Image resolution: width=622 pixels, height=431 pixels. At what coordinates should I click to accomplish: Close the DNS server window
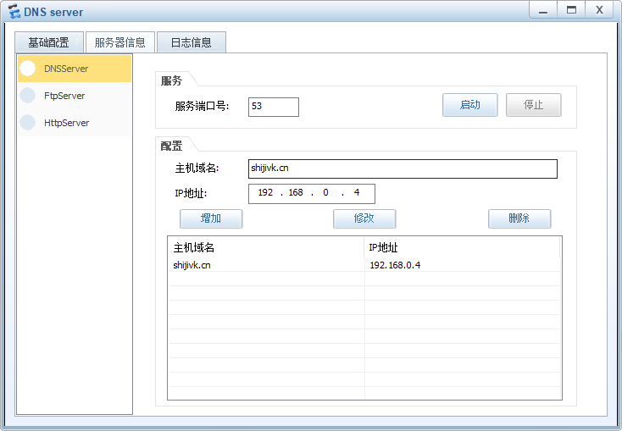[x=599, y=10]
